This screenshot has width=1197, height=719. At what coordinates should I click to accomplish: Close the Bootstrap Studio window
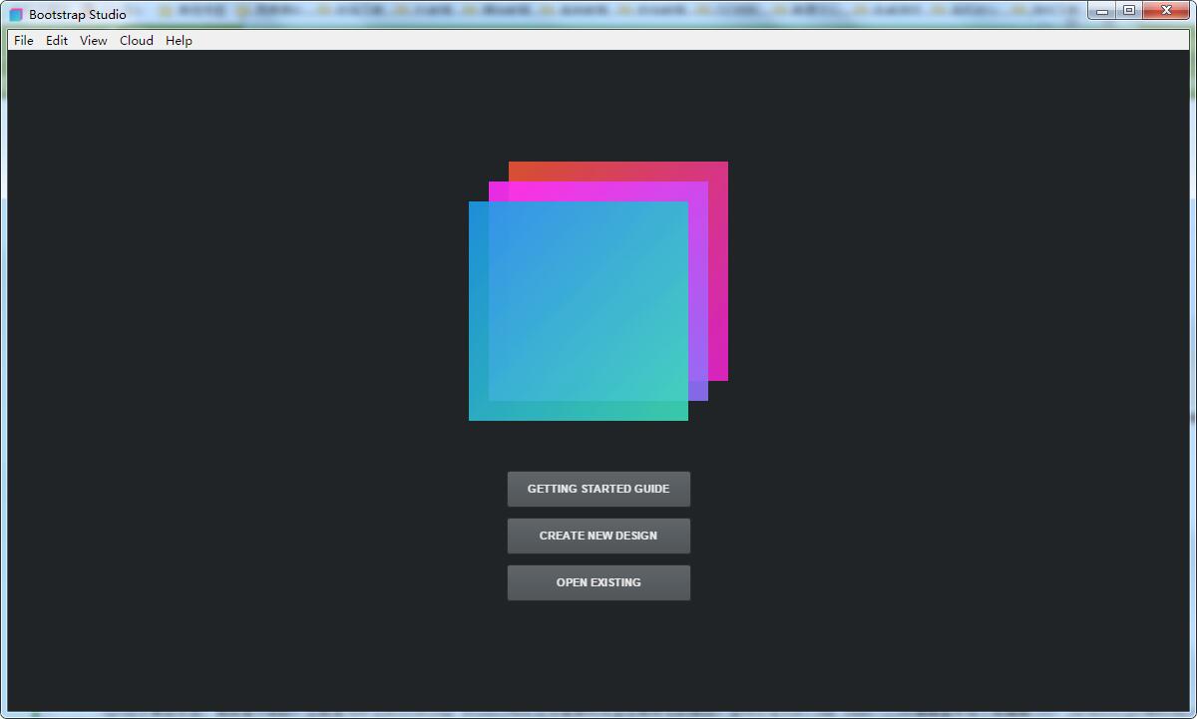point(1167,11)
